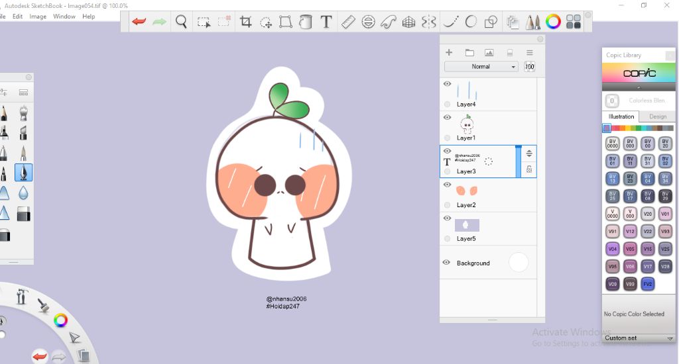
Task: Switch to the Design tab
Action: [658, 116]
